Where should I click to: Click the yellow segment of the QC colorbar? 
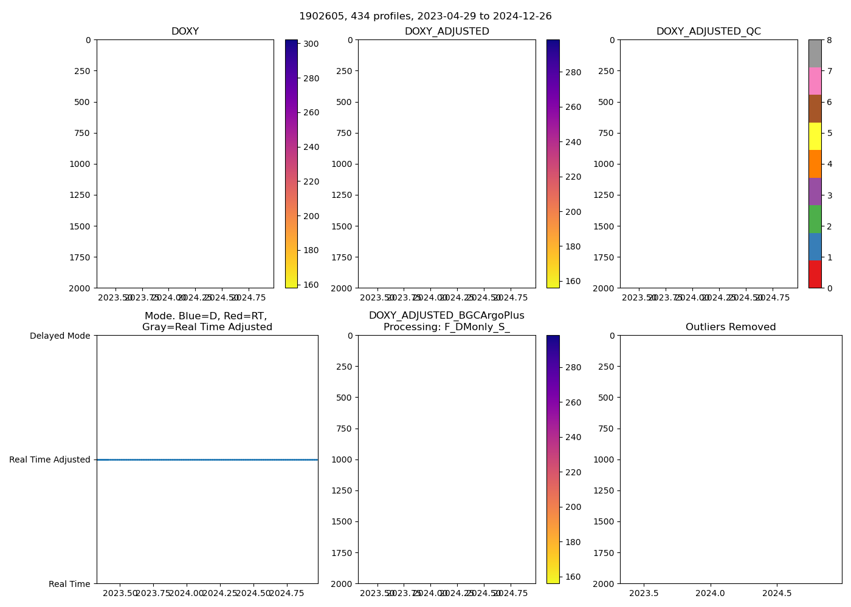tap(815, 136)
